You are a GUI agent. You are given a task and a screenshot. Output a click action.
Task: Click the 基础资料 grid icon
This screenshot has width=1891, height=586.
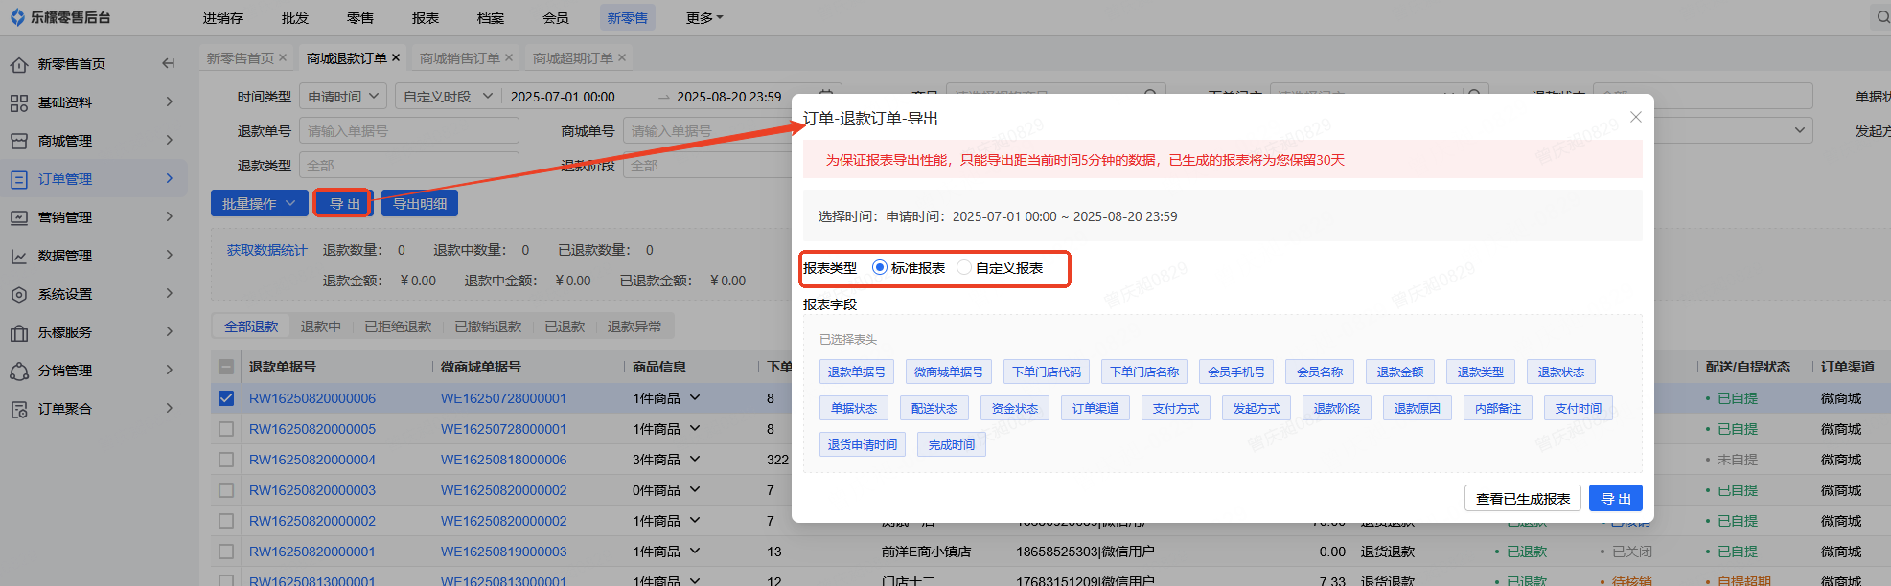pos(19,102)
